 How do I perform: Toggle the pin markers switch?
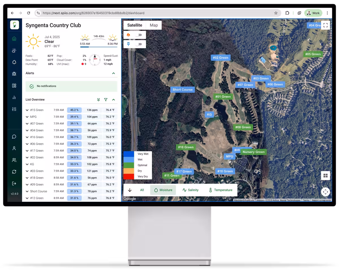pos(138,44)
